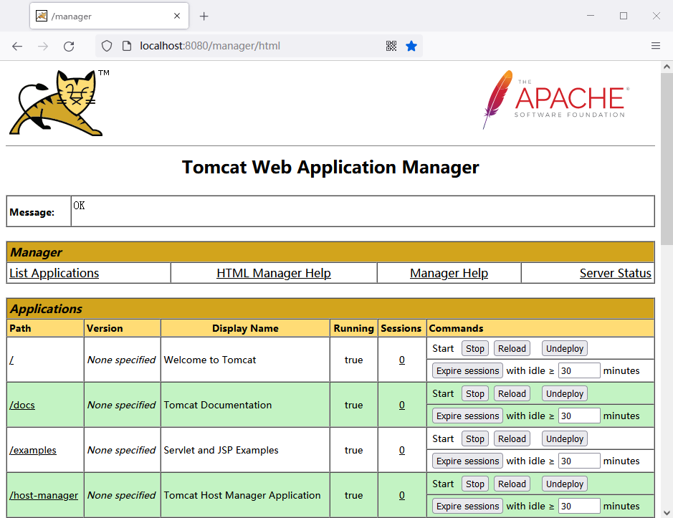Undeploy the /examples application
This screenshot has height=518, width=673.
pos(564,438)
